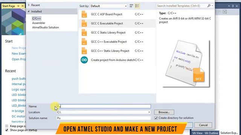Click the project Name input field
Image resolution: width=241 pixels, height=135 pixels.
104,106
